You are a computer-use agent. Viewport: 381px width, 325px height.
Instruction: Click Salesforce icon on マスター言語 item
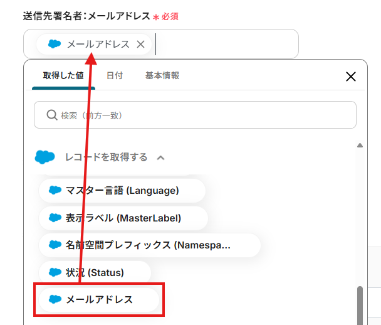55,191
